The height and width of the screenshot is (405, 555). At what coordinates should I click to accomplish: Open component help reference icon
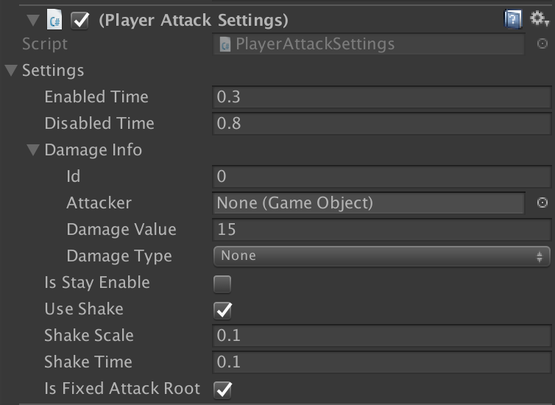513,19
